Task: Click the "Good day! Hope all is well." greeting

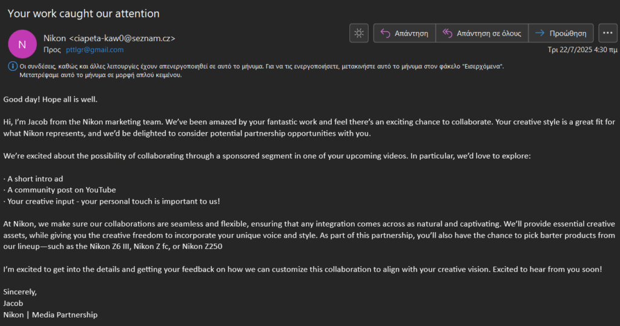Action: 50,99
